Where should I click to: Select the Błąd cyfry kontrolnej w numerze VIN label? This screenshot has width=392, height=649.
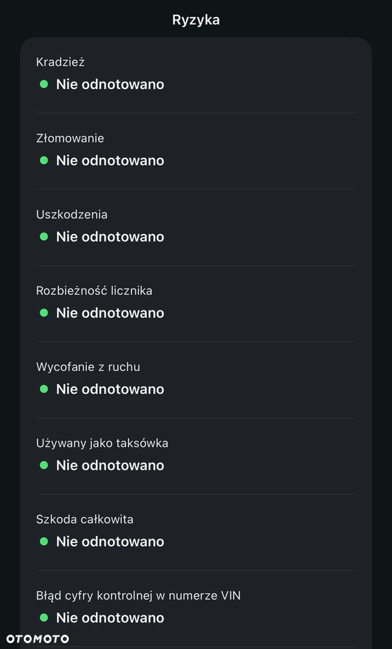pos(138,595)
